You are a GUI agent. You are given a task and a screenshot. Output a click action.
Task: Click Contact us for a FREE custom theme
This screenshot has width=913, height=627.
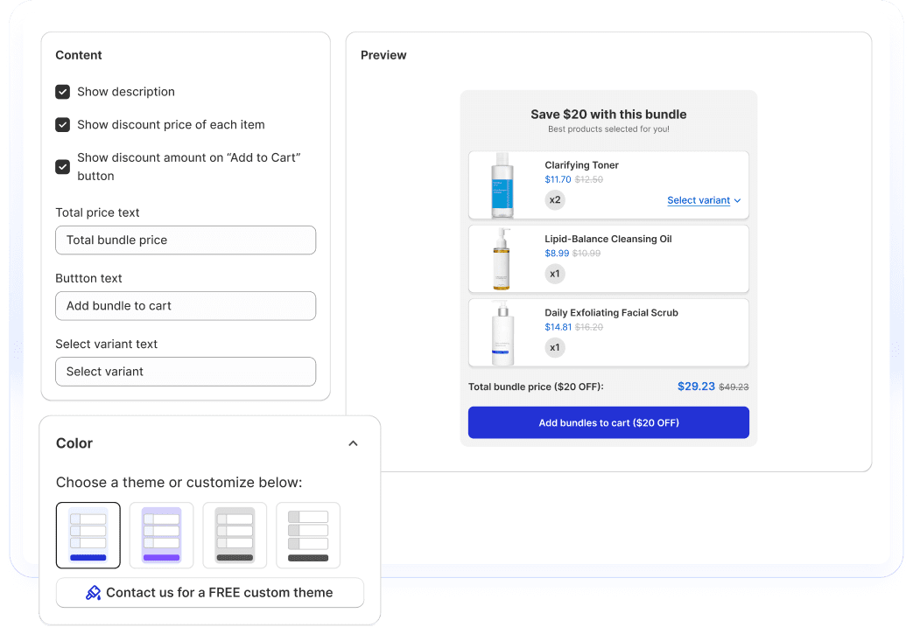click(x=210, y=593)
